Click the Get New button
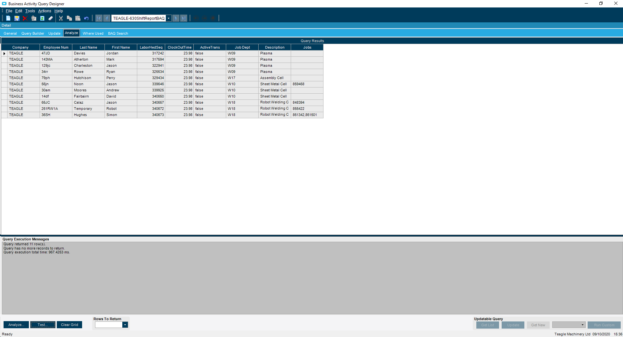623x337 pixels. (x=538, y=325)
